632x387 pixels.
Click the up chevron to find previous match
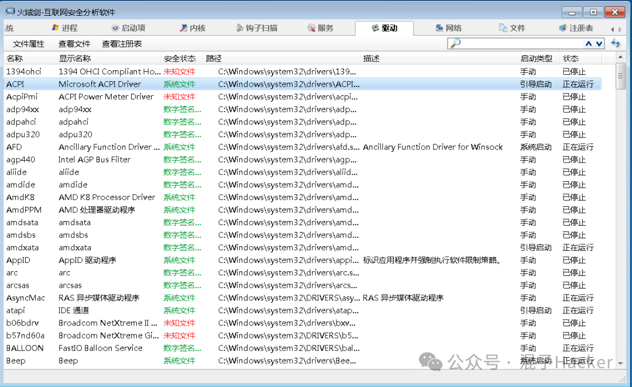pos(589,43)
